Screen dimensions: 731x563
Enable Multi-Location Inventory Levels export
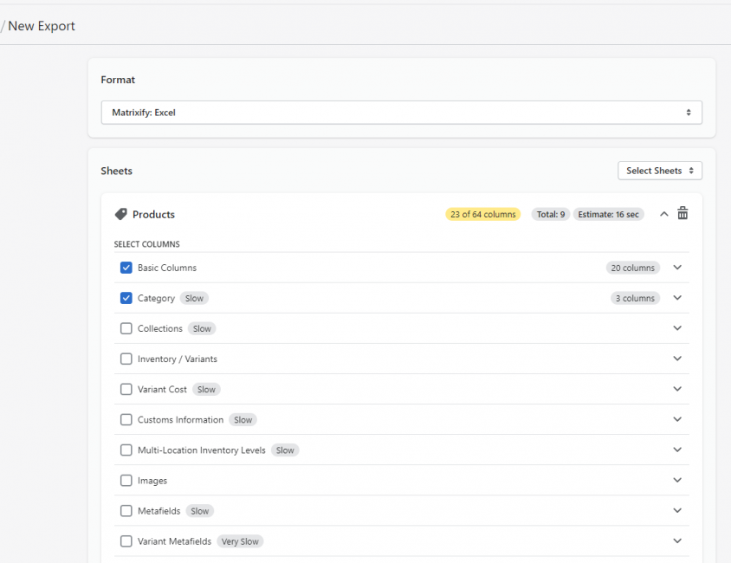click(x=126, y=450)
